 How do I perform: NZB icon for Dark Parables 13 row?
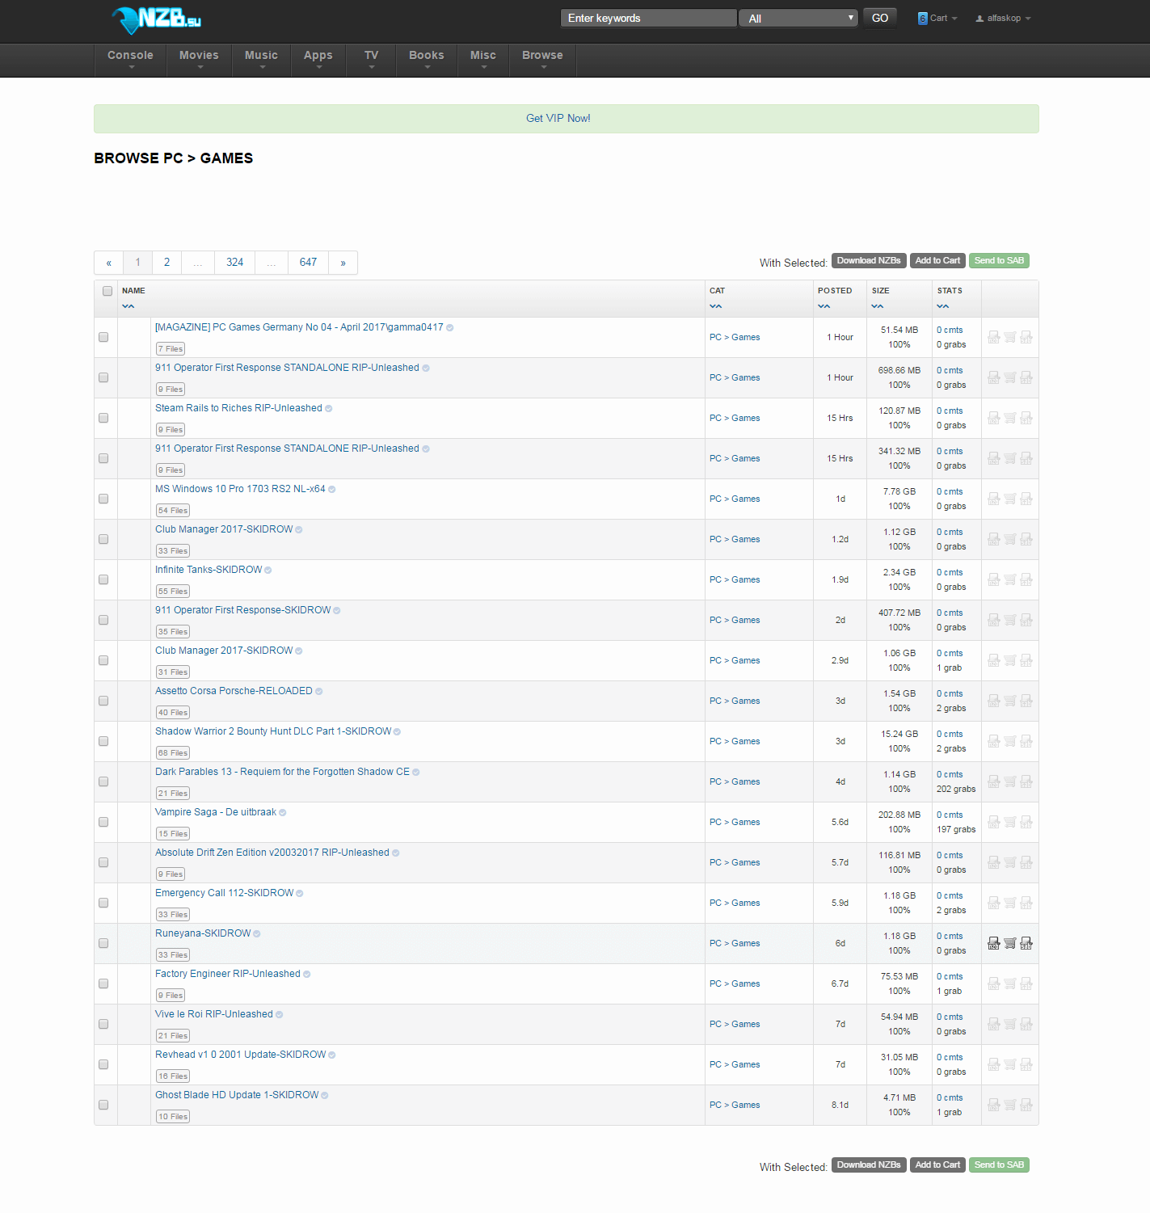pos(994,781)
